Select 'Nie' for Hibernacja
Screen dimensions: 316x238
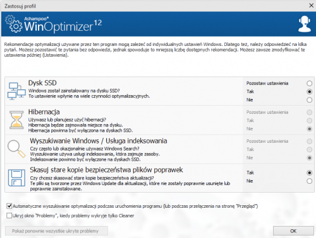(309, 129)
